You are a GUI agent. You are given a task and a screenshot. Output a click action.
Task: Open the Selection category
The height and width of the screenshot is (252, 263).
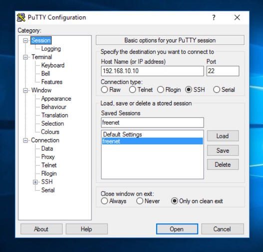pyautogui.click(x=52, y=124)
